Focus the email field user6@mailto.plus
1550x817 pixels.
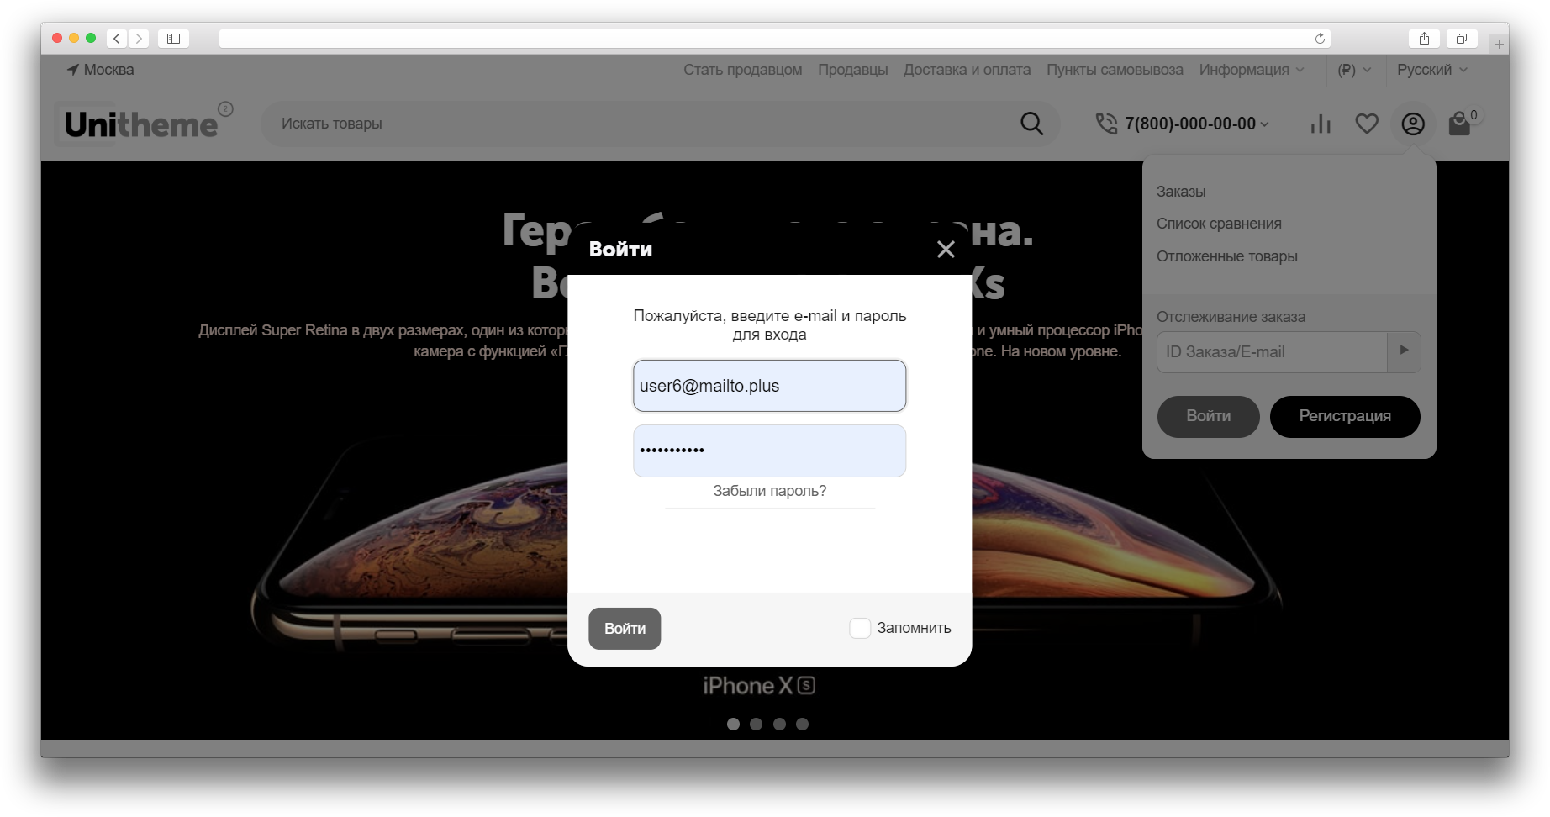coord(769,386)
